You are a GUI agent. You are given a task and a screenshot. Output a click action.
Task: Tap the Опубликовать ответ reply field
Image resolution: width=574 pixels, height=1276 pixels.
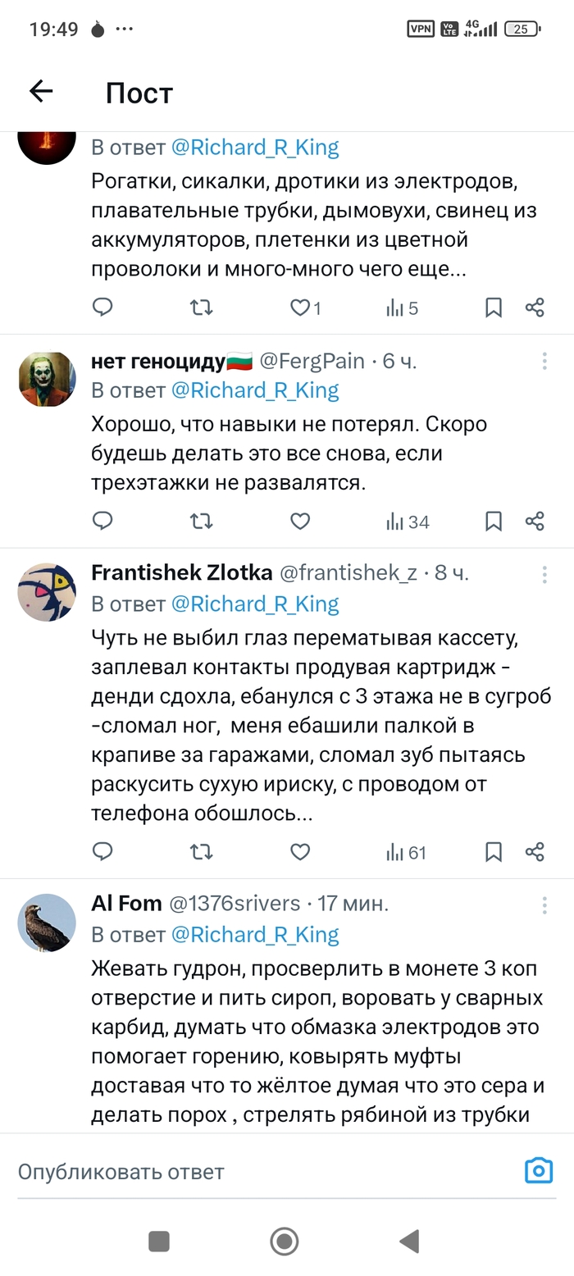[x=246, y=1171]
